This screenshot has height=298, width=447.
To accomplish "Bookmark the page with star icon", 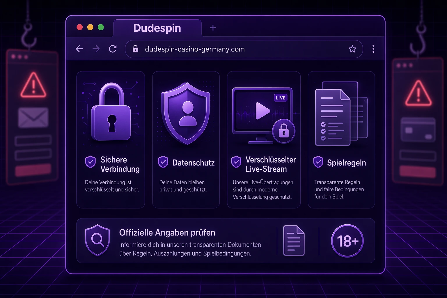I will point(352,49).
